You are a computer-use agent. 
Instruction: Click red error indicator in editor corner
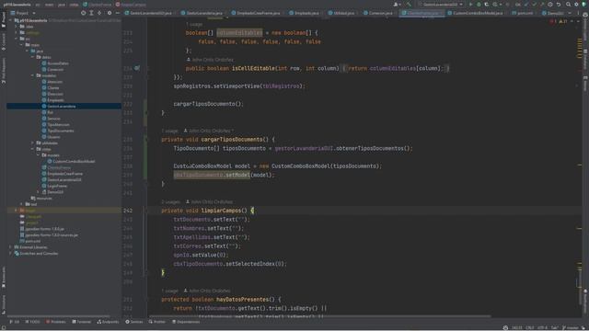552,21
